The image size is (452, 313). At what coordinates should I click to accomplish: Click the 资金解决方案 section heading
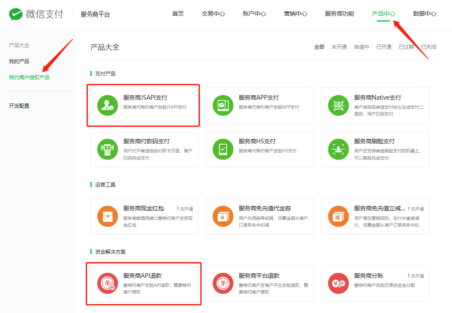[110, 252]
